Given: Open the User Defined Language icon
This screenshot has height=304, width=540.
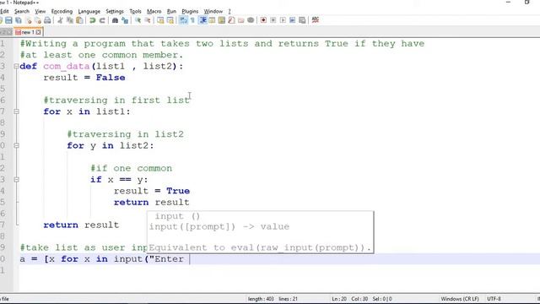Looking at the screenshot, I should coord(212,20).
